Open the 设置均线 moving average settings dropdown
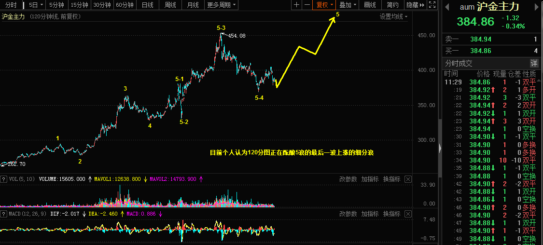The image size is (543, 245). [x=394, y=16]
